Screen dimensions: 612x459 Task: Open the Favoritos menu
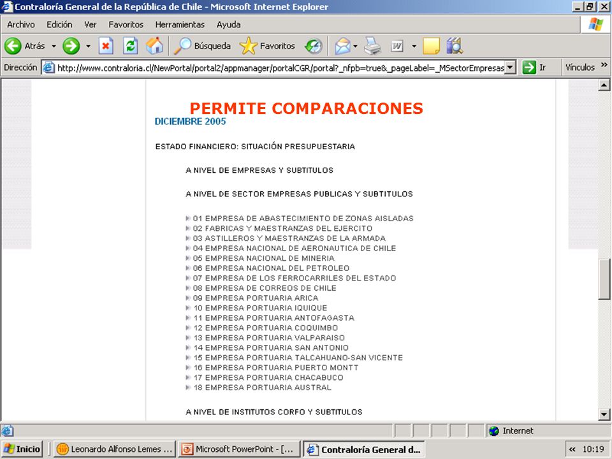pyautogui.click(x=126, y=25)
